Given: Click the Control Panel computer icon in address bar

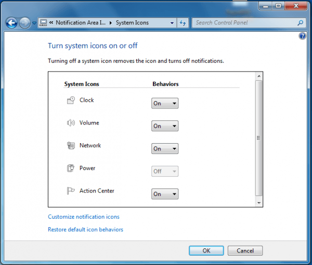Looking at the screenshot, I should point(43,23).
